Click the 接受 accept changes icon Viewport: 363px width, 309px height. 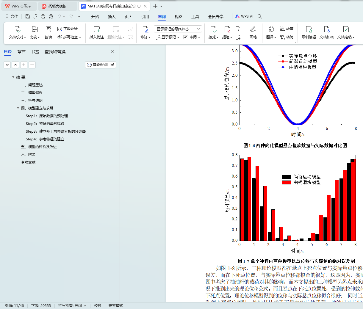click(x=214, y=29)
